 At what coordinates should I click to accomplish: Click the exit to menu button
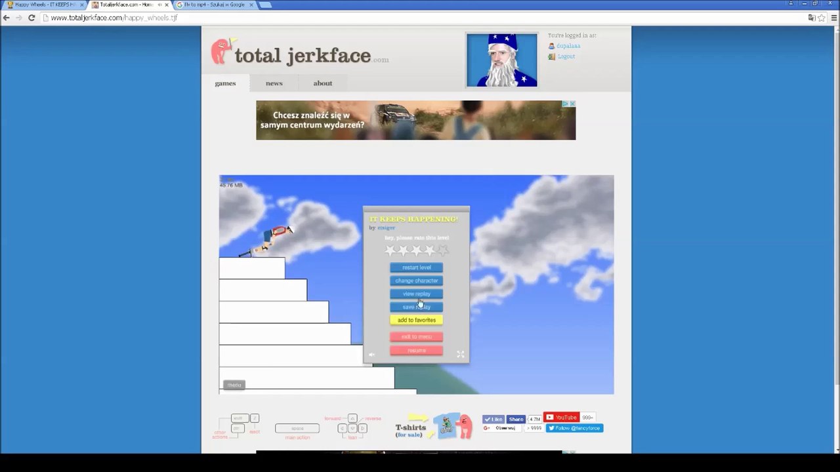417,337
